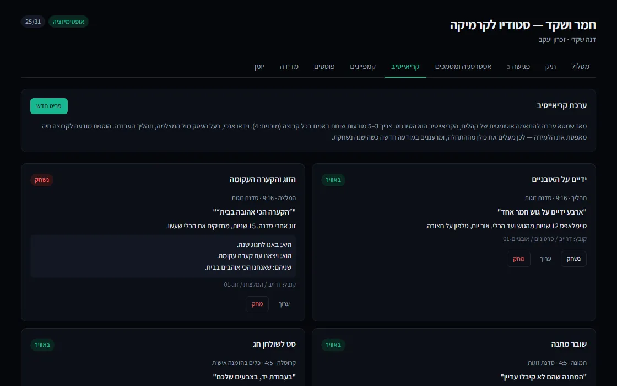Screen dimensions: 617x386
Task: Click the הזוג והקערה העקומה card title
Action: tap(262, 179)
